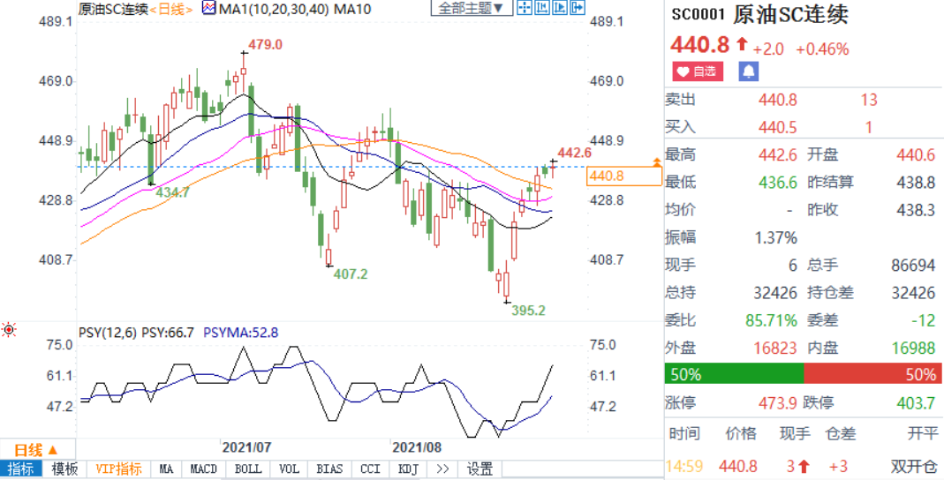Viewport: 944px width, 480px height.
Task: Expand the 日线 period selector
Action: [35, 449]
